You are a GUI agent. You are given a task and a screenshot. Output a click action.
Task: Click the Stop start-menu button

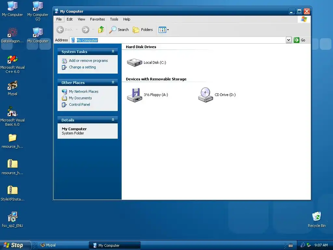15,245
